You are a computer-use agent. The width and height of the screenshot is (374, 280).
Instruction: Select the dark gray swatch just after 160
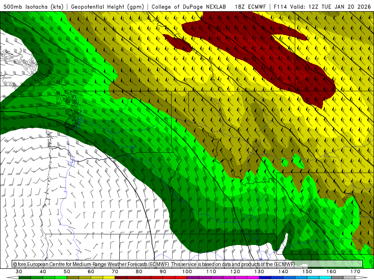pyautogui.click(x=337, y=278)
